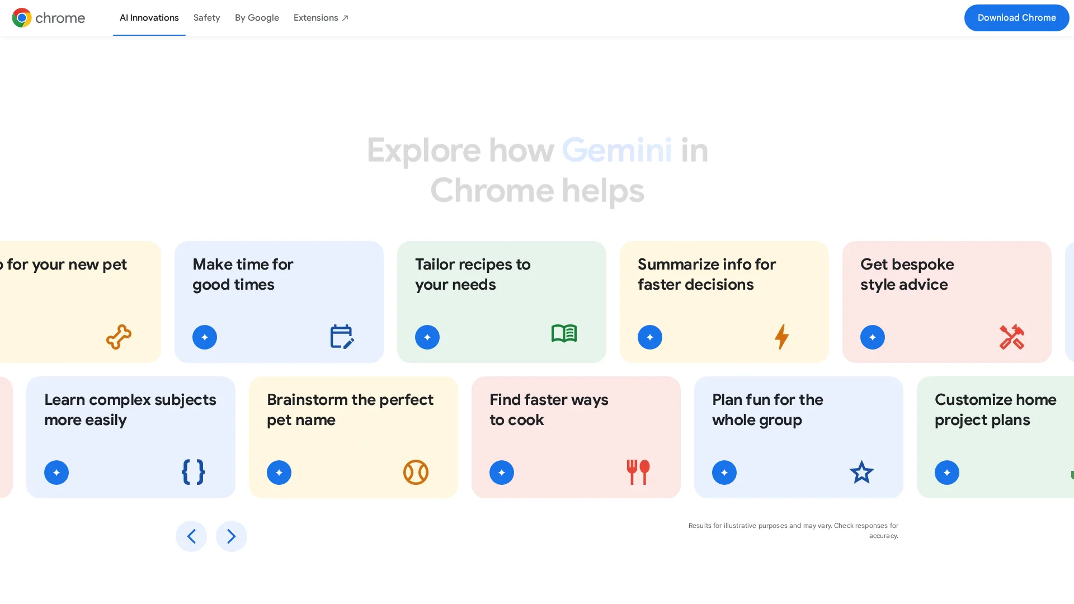Open the Safety tab
The width and height of the screenshot is (1074, 604).
point(206,18)
